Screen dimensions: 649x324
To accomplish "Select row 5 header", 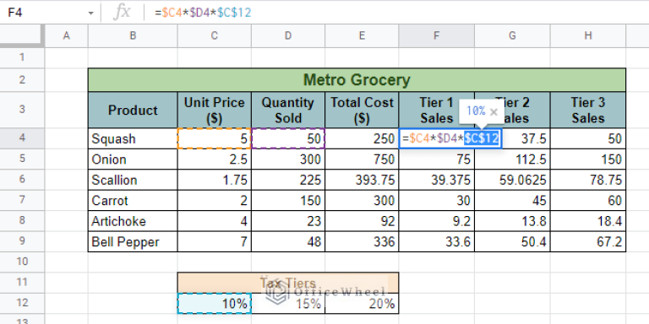I will point(22,159).
